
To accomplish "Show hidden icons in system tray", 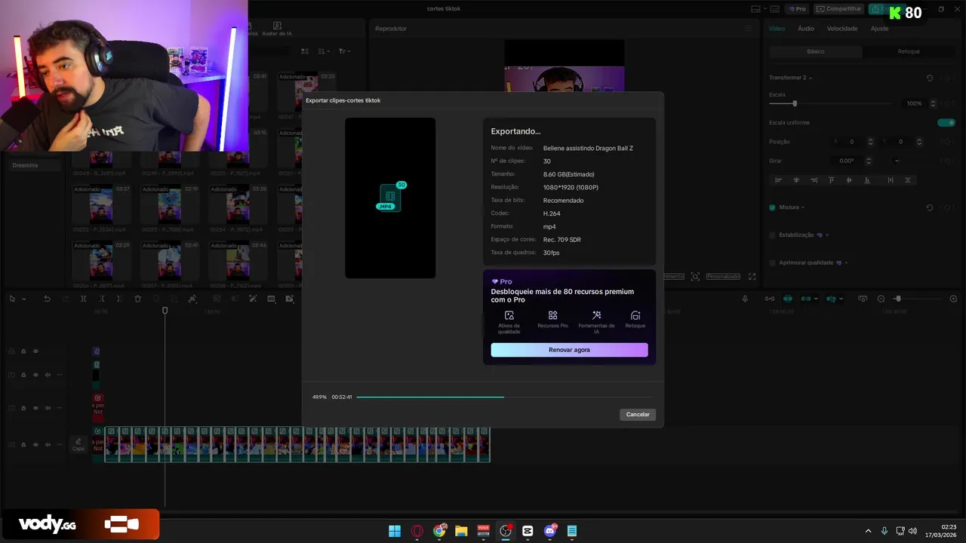I will (x=868, y=531).
